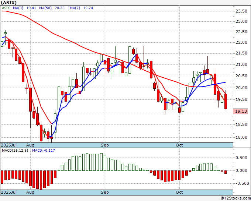Click the 18.00 price axis label

click(241, 137)
